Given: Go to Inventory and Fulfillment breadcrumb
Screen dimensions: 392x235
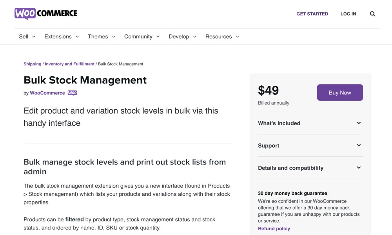Looking at the screenshot, I should (x=69, y=64).
